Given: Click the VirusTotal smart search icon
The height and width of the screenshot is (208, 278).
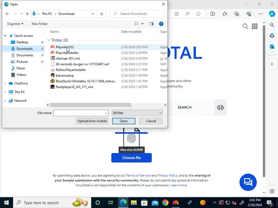Looking at the screenshot, I should [220, 108].
